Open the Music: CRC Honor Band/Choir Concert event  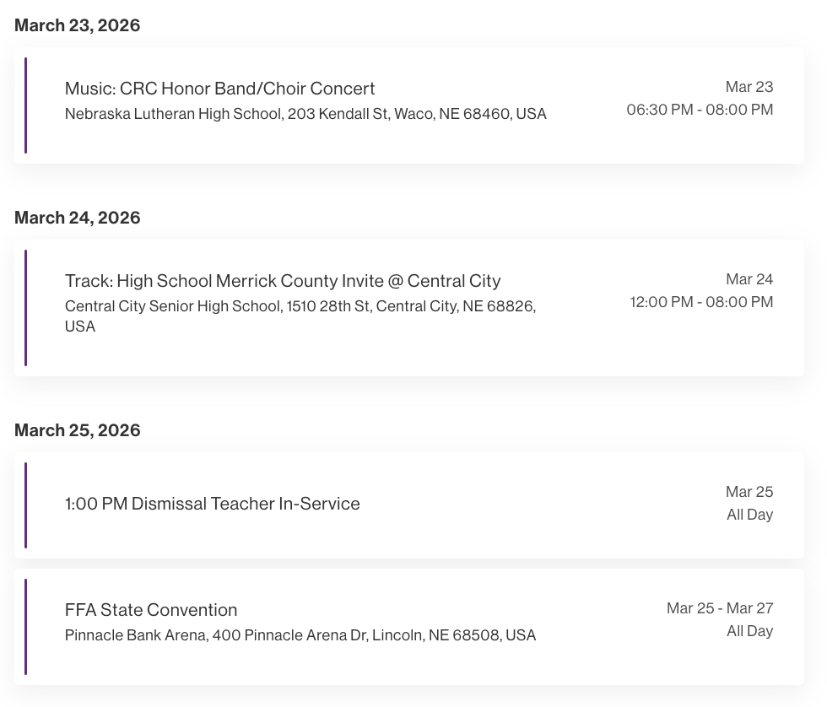219,89
